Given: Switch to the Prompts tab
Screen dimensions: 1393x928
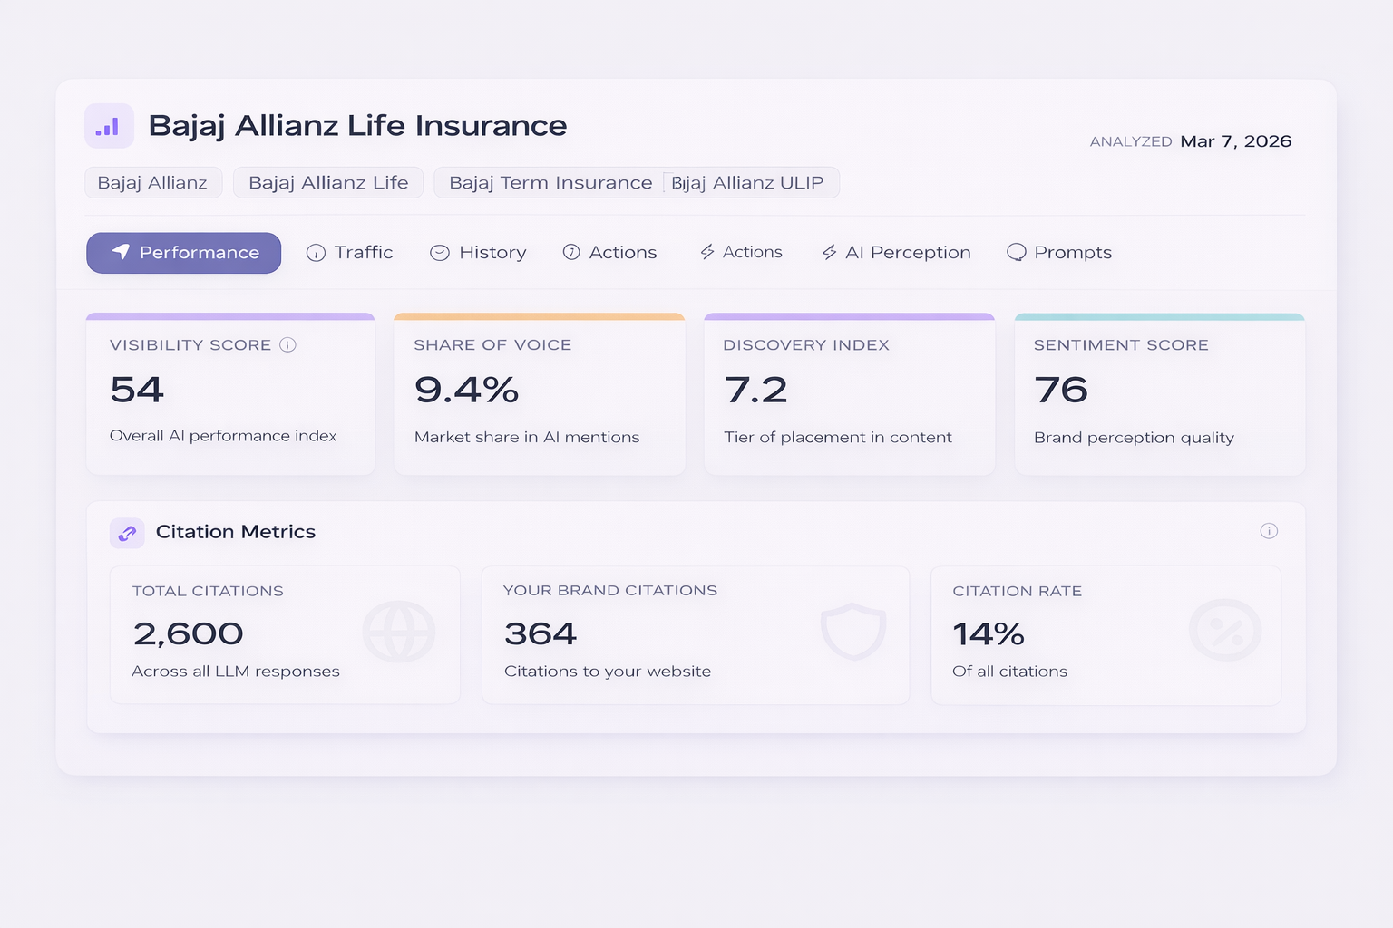Looking at the screenshot, I should (1059, 253).
